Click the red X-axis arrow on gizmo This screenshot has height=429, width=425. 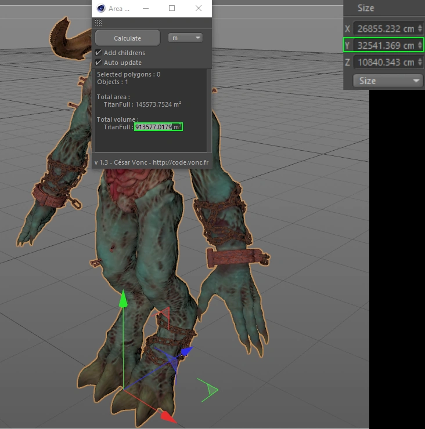click(168, 416)
